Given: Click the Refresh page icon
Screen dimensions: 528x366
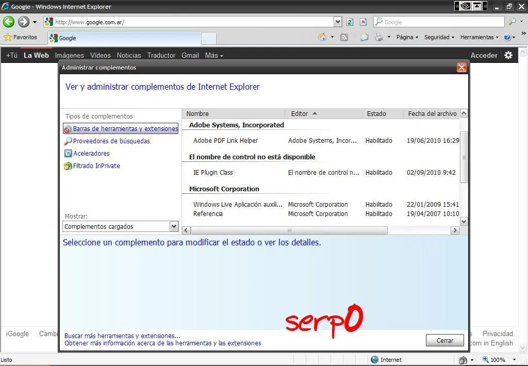Looking at the screenshot, I should [350, 22].
